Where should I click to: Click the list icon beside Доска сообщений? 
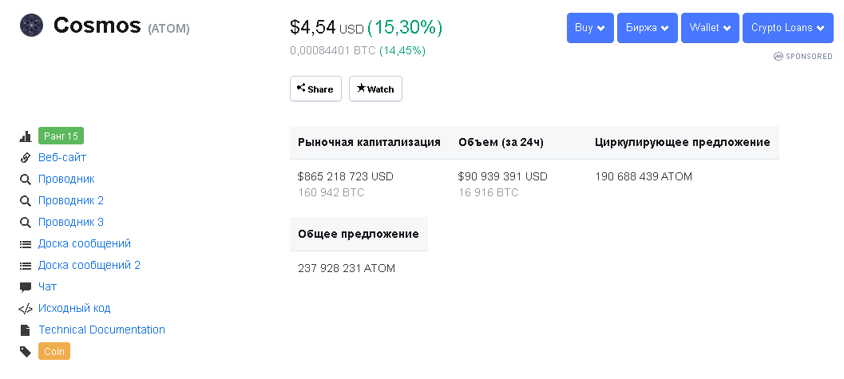26,244
